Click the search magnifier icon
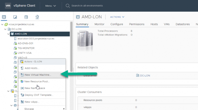Screen dimensions: 198x110 [68, 6]
